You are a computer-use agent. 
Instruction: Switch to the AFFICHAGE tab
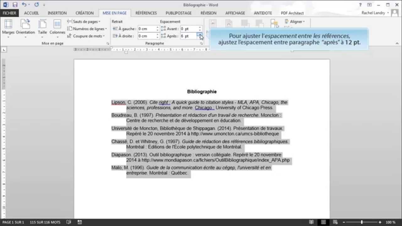pyautogui.click(x=235, y=13)
